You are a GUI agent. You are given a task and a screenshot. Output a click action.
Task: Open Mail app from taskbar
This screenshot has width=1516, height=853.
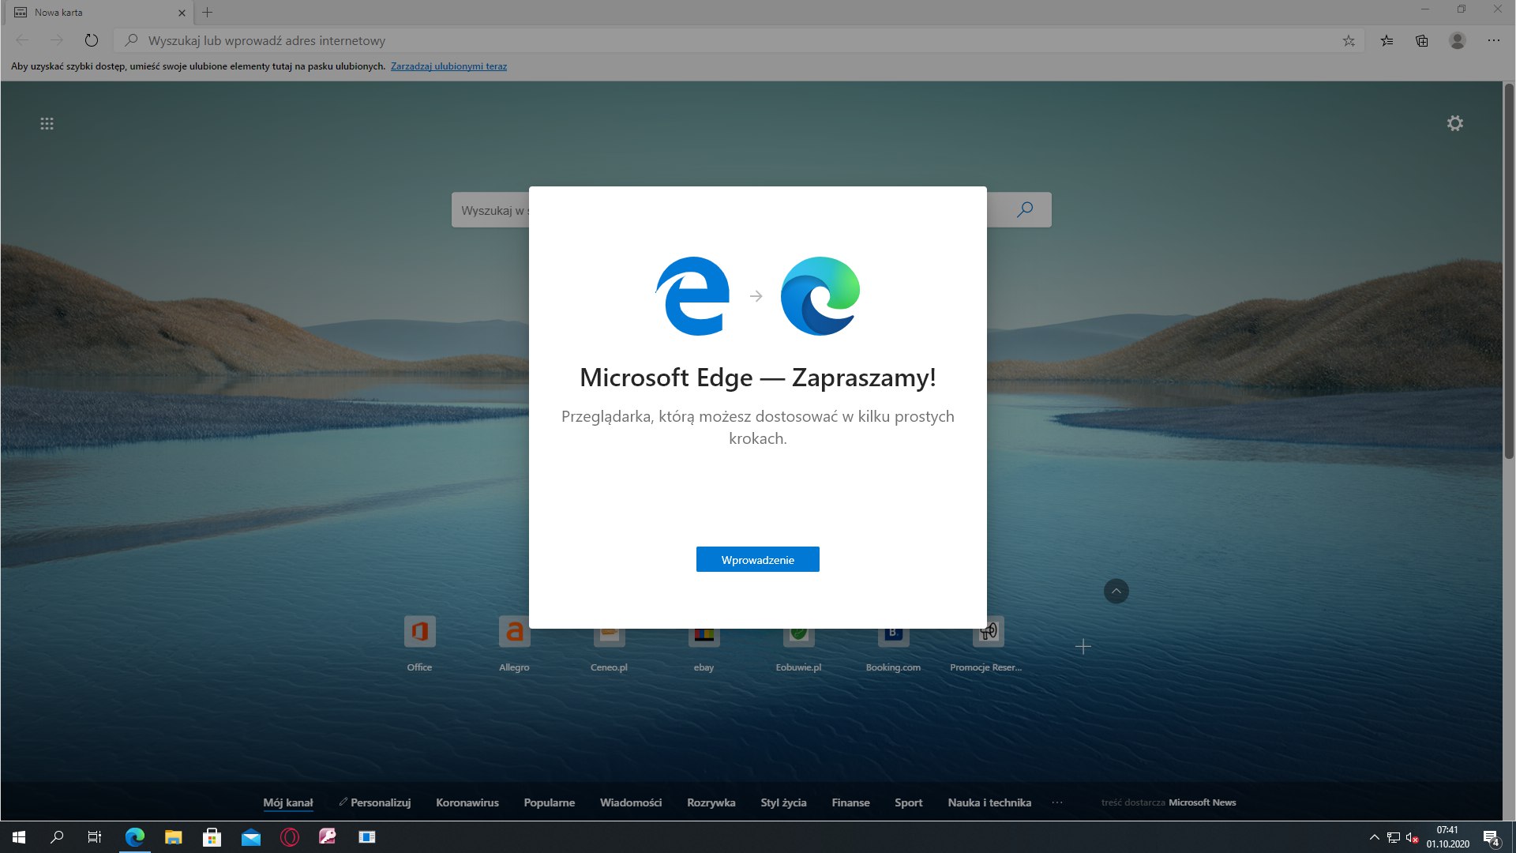pos(251,837)
